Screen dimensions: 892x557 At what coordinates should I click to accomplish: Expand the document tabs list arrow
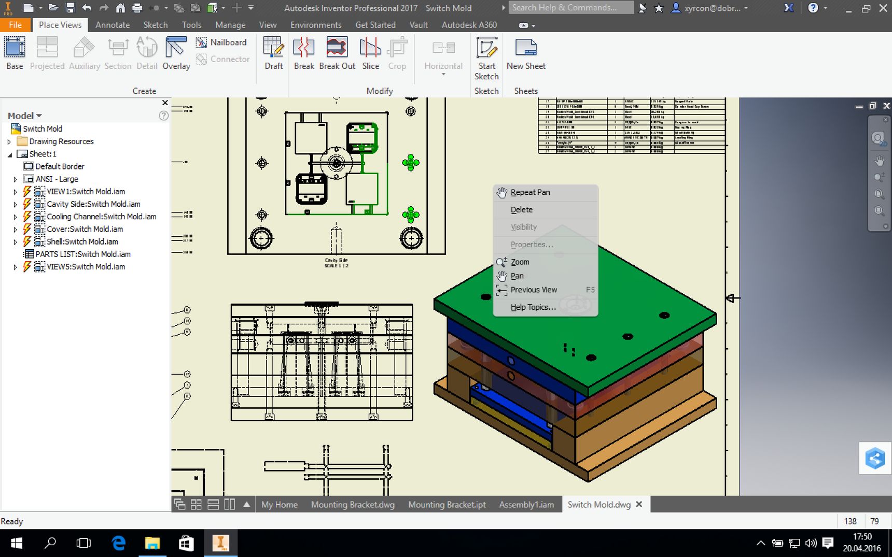[x=247, y=504]
